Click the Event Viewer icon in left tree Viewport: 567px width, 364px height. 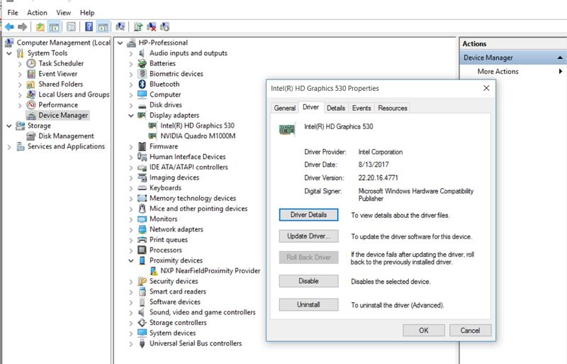pos(31,74)
